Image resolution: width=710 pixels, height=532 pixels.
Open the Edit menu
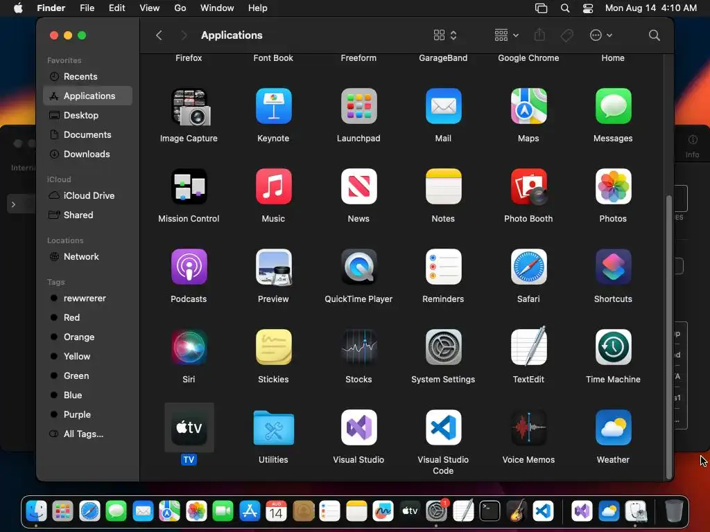[116, 8]
